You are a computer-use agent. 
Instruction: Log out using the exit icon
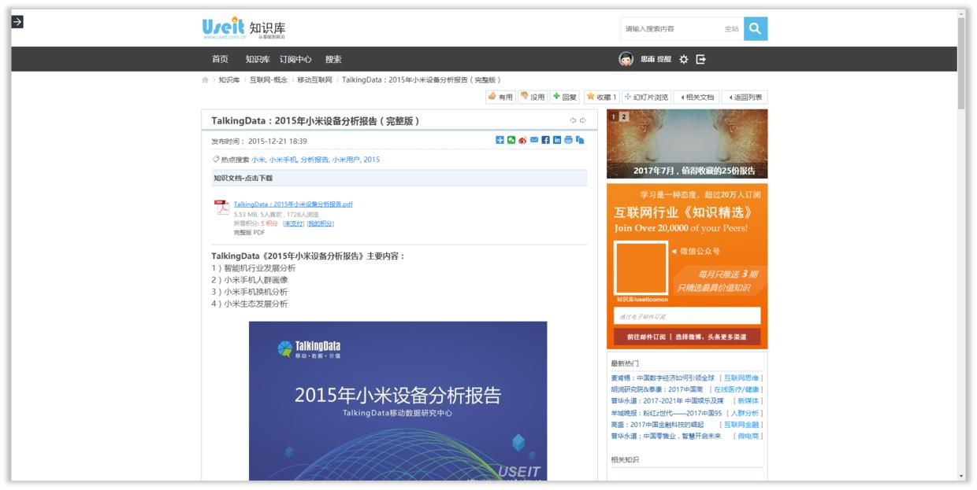pos(700,59)
